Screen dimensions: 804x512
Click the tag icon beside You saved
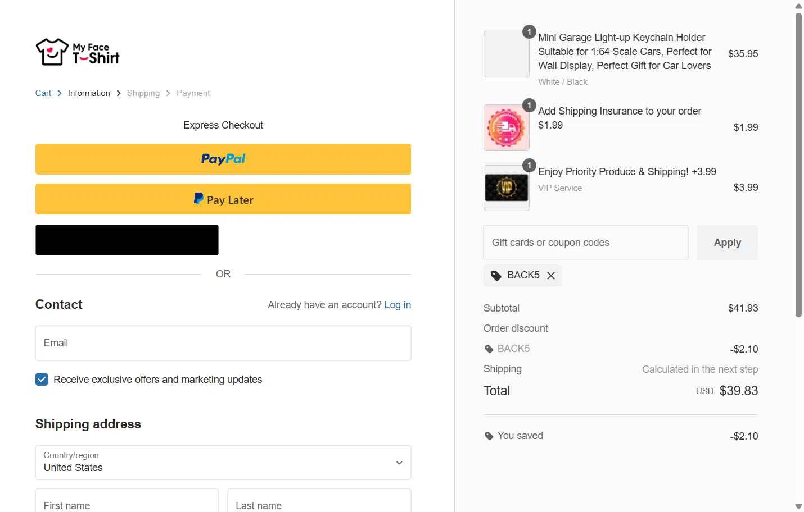point(489,436)
